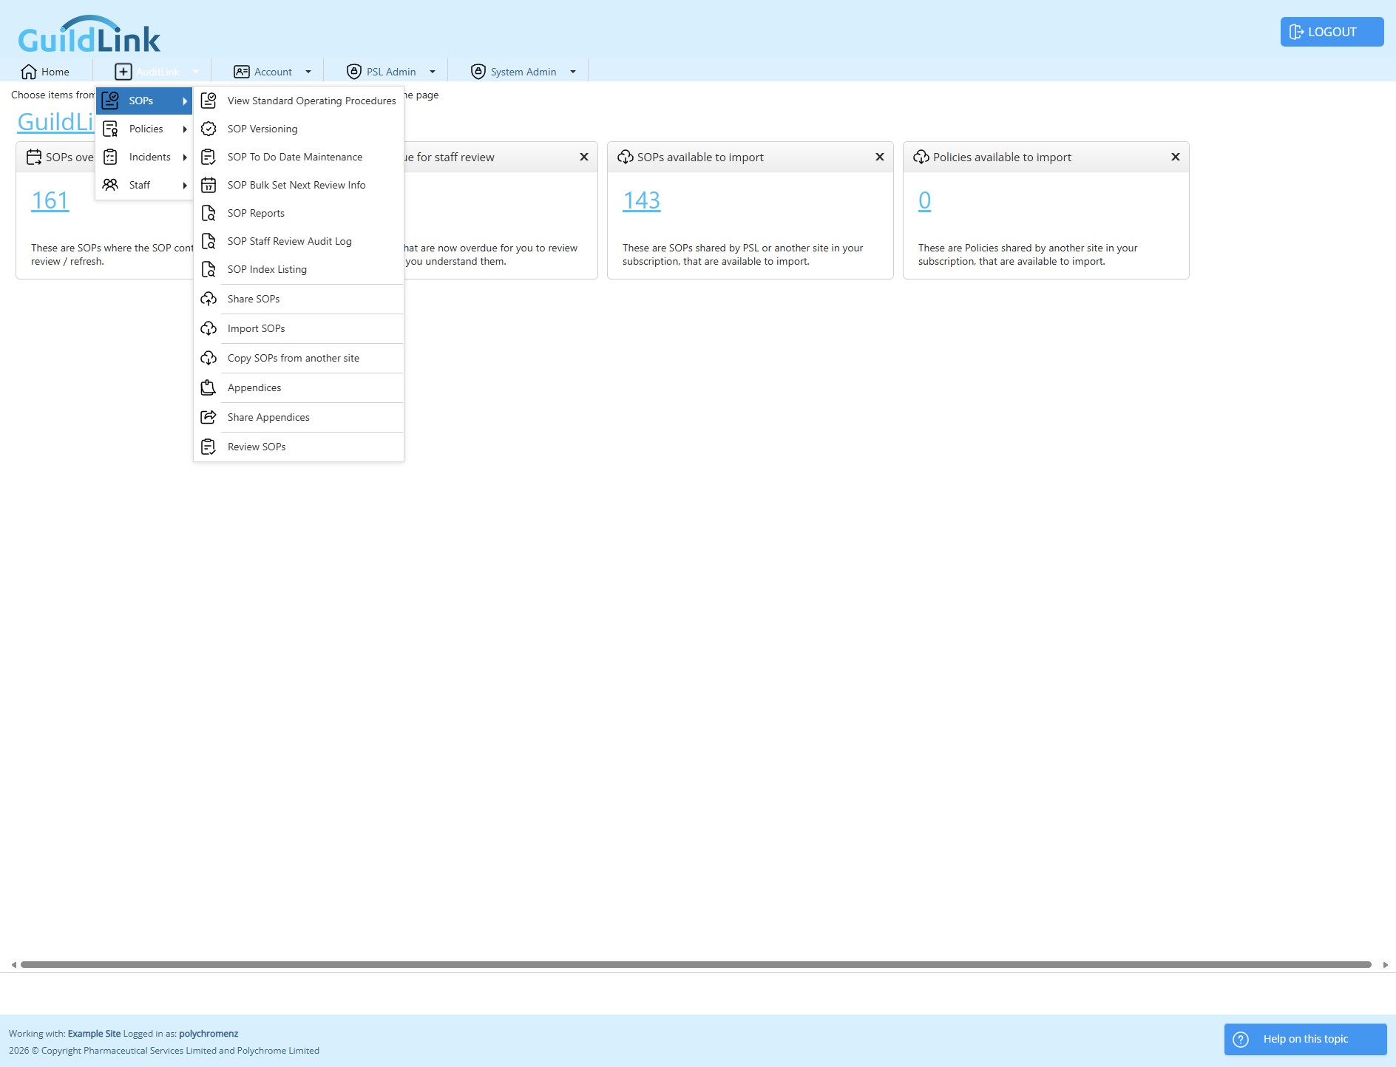This screenshot has width=1396, height=1067.
Task: Open the 143 SOPs available link
Action: pyautogui.click(x=641, y=200)
